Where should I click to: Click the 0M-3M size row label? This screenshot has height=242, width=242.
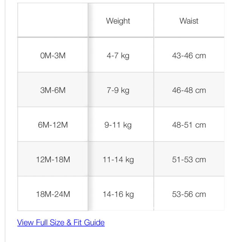53,55
